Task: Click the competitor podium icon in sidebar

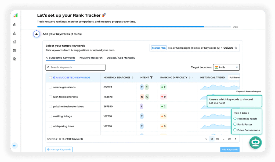Action: pos(15,33)
